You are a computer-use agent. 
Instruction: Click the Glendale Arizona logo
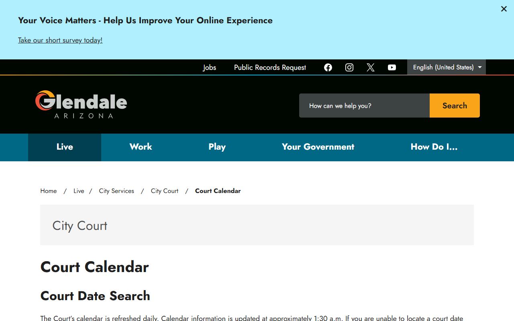point(81,104)
